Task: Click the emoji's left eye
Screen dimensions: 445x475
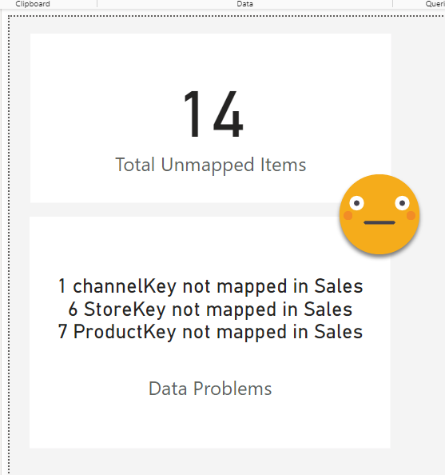Action: pos(356,203)
